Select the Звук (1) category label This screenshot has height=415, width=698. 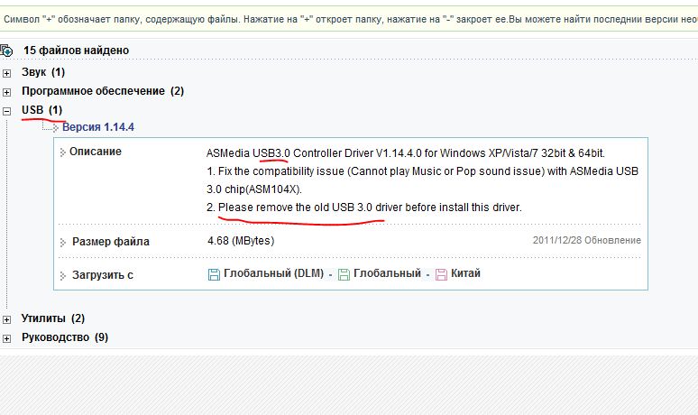pos(43,72)
